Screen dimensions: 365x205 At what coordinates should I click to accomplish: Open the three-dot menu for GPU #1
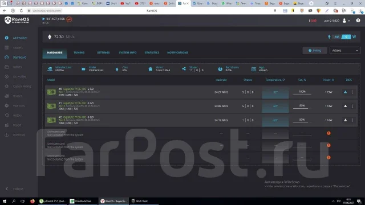click(x=352, y=106)
